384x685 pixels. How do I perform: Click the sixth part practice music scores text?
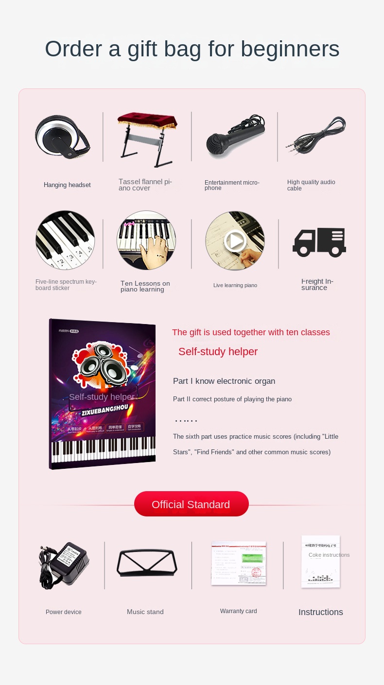[256, 445]
